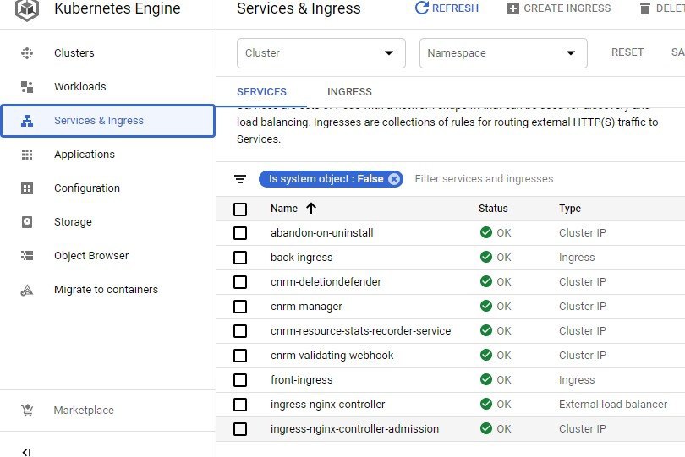Open cnrm-resource-stats-recorder-service
Viewport: 685px width, 457px height.
360,331
